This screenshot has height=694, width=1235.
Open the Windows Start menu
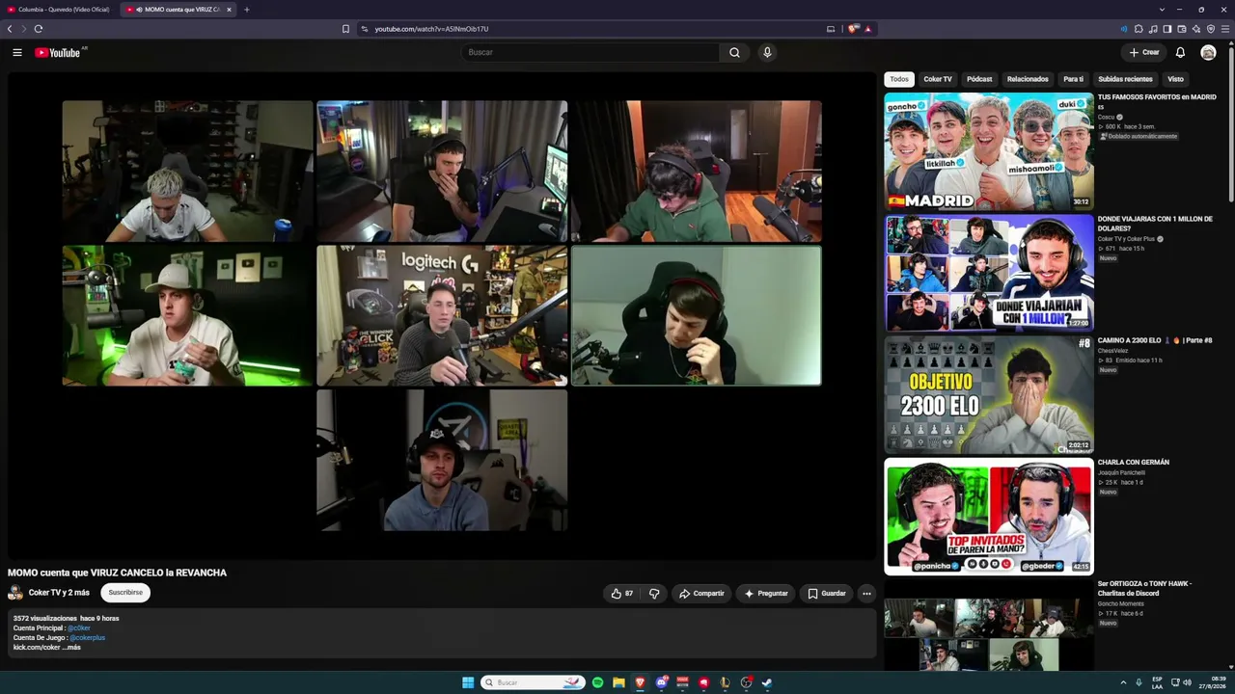point(468,682)
